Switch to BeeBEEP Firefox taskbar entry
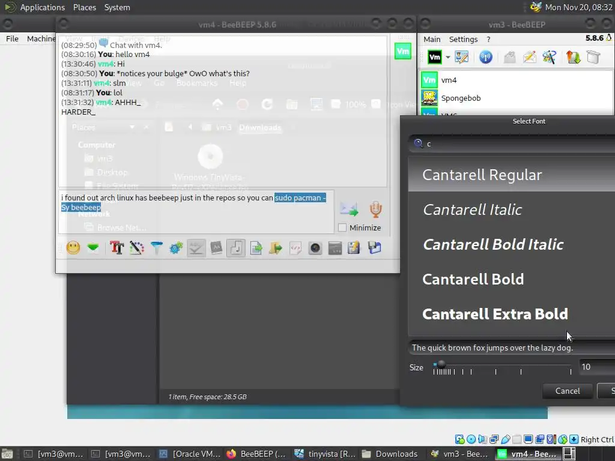 point(257,454)
